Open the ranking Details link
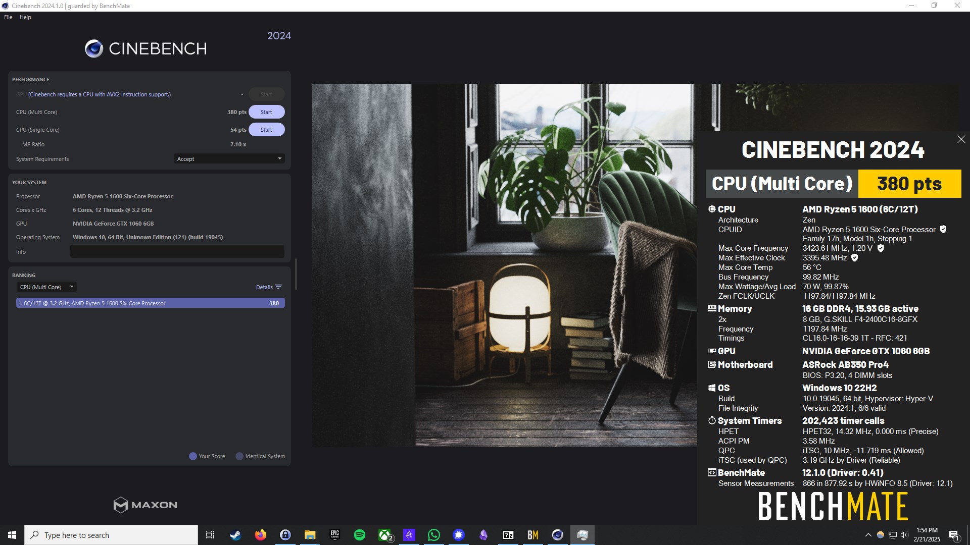 coord(264,287)
